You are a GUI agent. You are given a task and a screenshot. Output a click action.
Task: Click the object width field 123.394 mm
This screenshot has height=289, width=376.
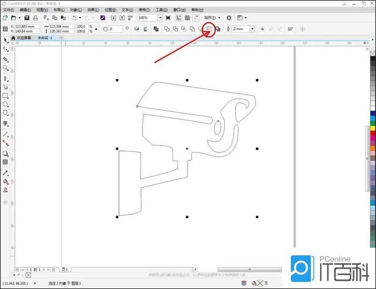pos(62,27)
